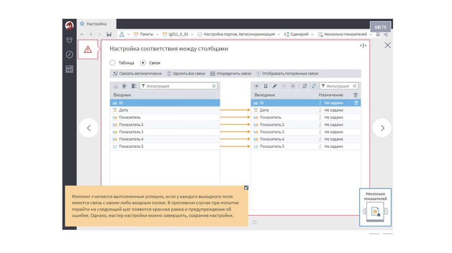452x253 pixels.
Task: Click the compass icon in left sidebar
Action: coord(69,55)
